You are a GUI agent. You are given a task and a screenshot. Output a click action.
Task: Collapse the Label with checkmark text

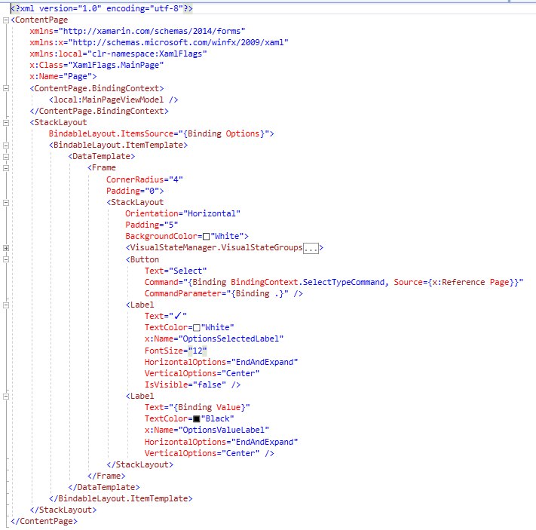point(6,305)
